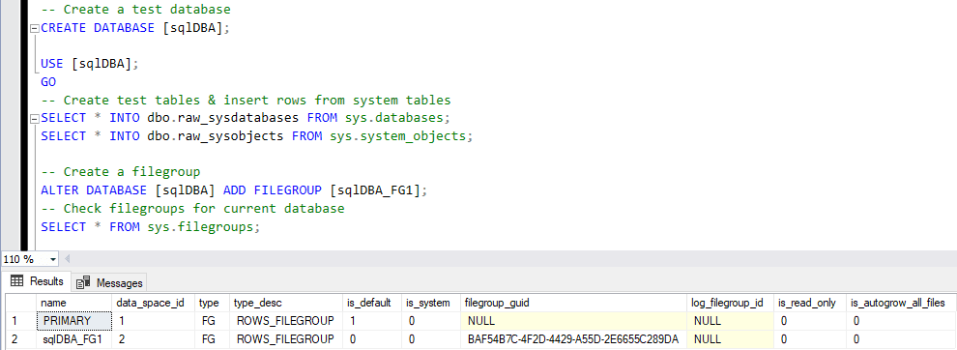
Task: Select the log_filegroup_id column header
Action: click(731, 303)
